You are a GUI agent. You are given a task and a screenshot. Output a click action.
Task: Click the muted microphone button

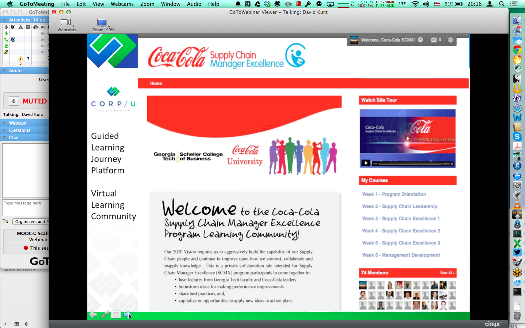pyautogui.click(x=14, y=101)
